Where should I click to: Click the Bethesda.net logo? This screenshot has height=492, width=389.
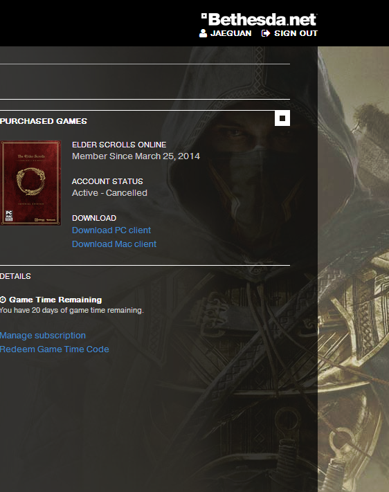[259, 19]
